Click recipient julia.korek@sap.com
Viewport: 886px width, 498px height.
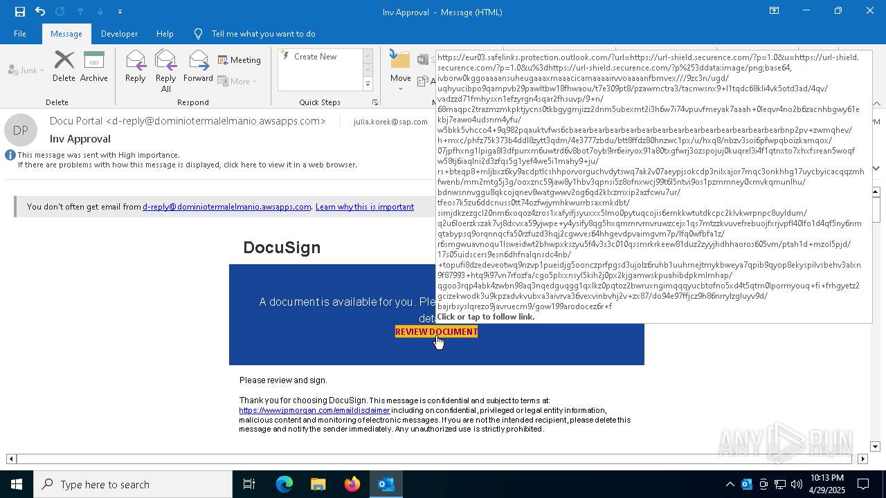pos(390,122)
